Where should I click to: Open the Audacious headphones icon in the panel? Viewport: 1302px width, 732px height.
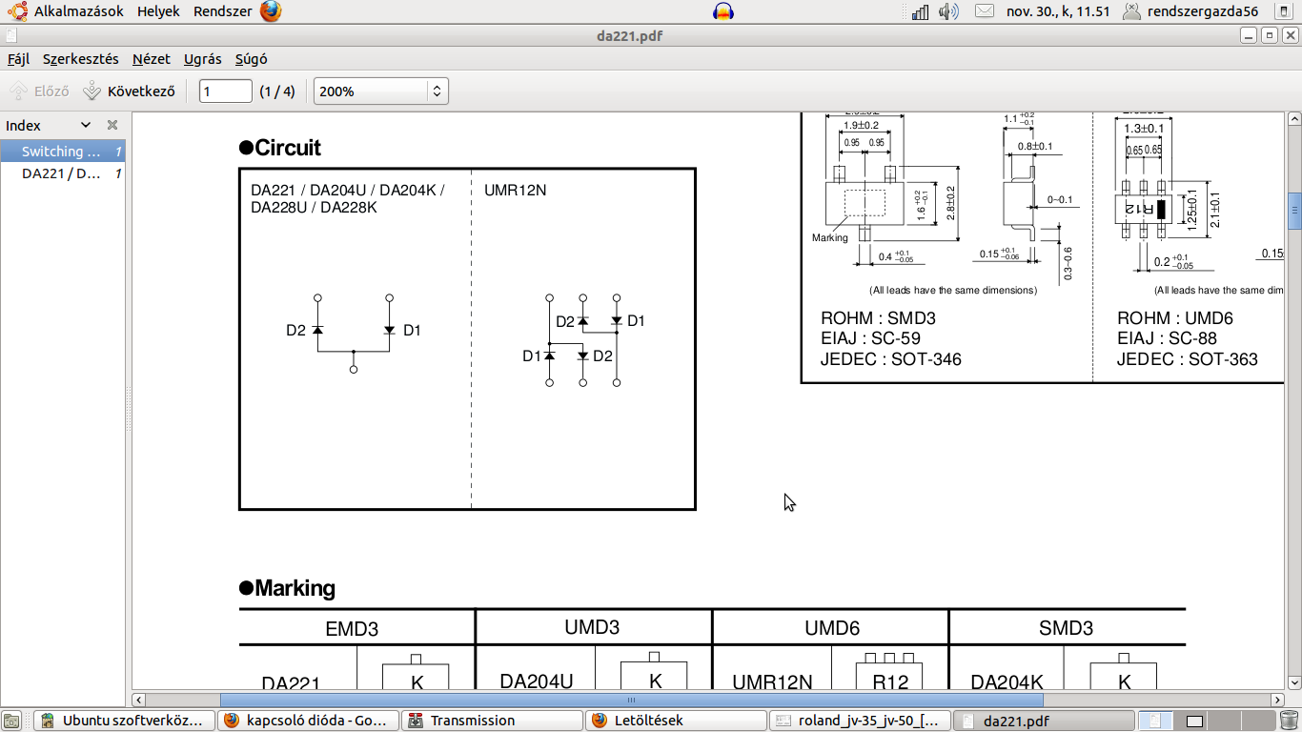(723, 11)
